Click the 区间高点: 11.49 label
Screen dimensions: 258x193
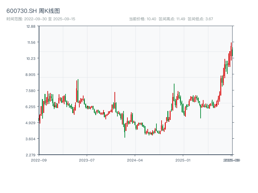click(x=172, y=19)
